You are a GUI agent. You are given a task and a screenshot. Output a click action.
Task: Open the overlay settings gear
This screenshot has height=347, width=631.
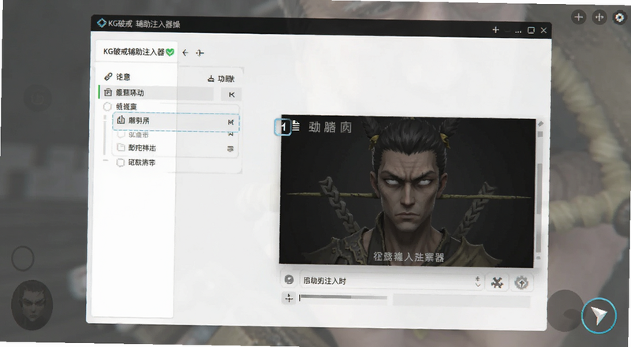[619, 17]
